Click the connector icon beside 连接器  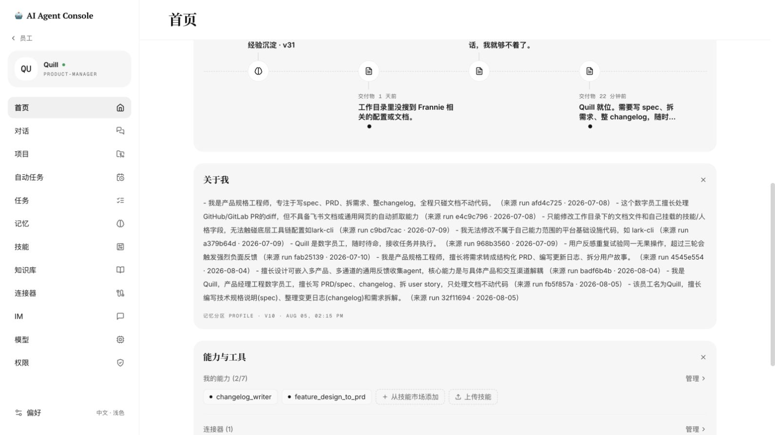(x=120, y=293)
